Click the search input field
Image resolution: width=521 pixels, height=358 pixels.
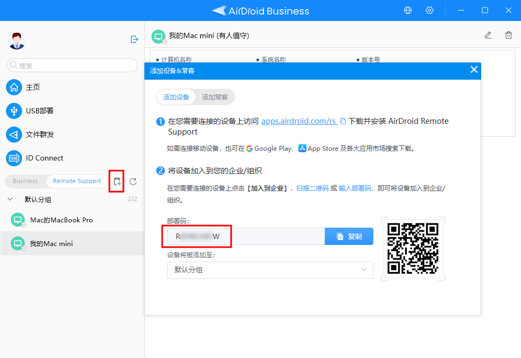[72, 66]
